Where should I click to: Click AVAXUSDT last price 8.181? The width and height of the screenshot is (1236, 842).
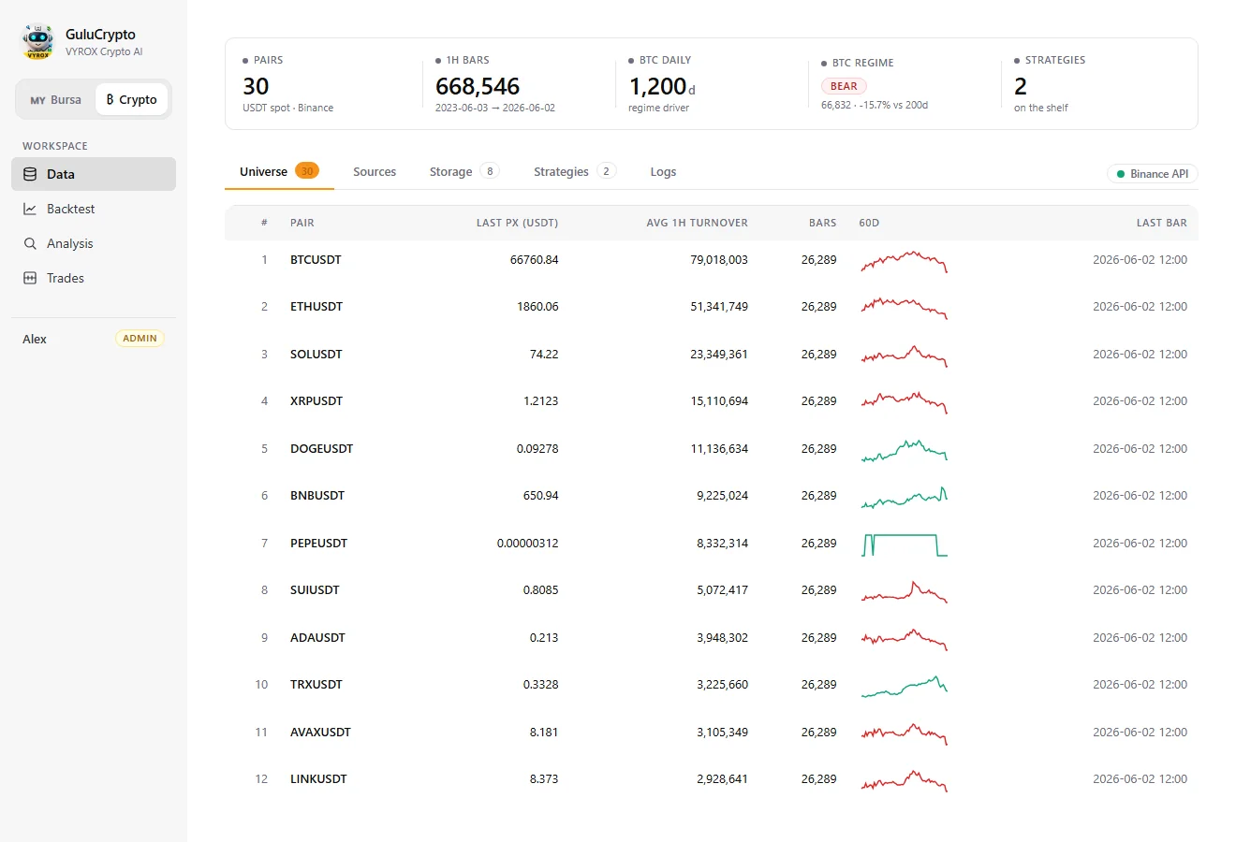(x=544, y=733)
